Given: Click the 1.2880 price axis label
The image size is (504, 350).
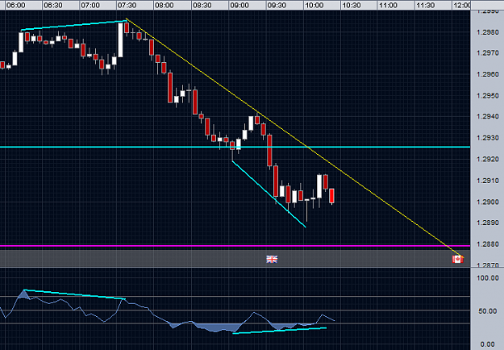Looking at the screenshot, I should point(488,244).
